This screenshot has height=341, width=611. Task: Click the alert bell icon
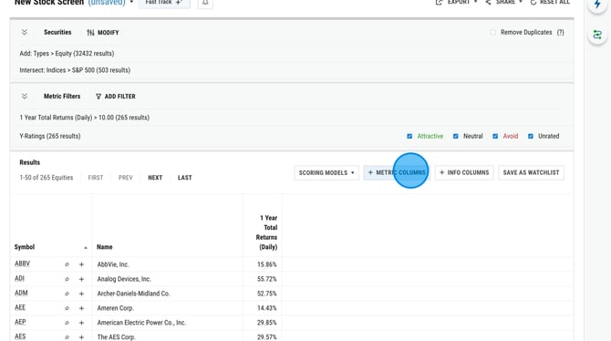[x=205, y=3]
